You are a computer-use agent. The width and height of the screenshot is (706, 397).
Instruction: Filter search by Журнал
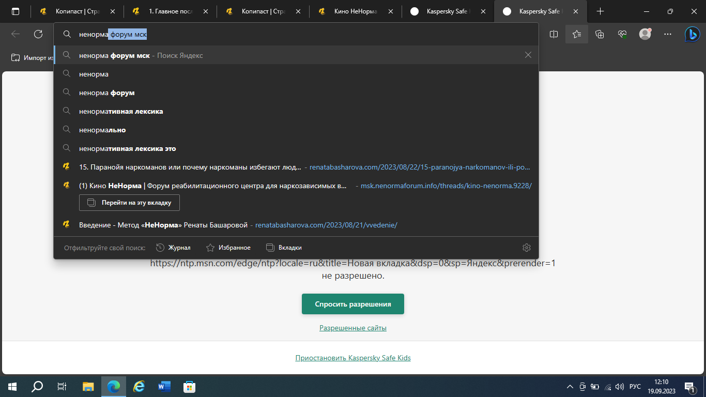[x=173, y=248]
